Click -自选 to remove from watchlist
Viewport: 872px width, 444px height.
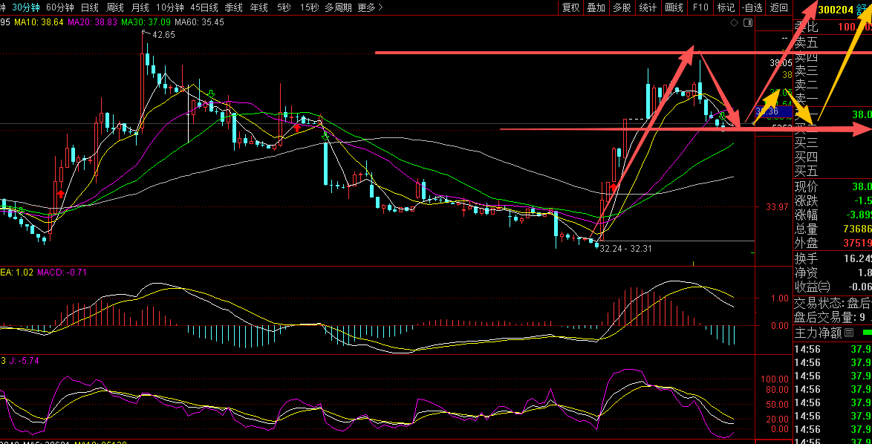click(752, 7)
